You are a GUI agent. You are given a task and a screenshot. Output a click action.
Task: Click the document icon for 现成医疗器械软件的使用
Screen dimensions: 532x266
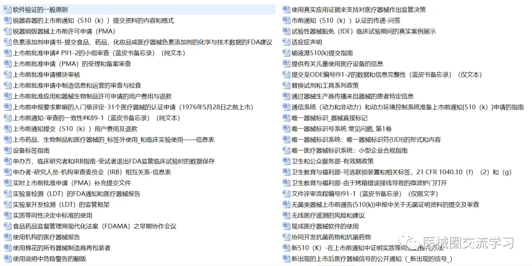pos(286,226)
